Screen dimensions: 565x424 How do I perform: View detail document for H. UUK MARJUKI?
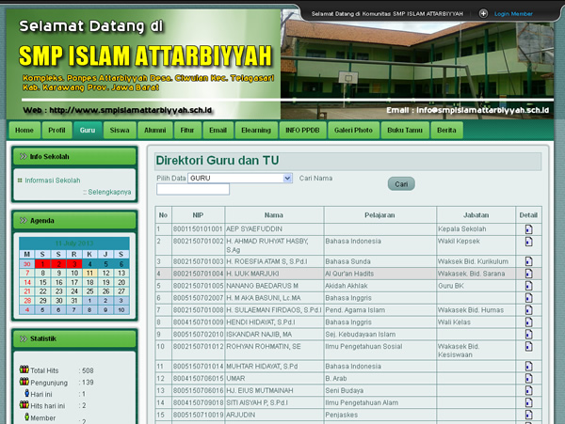(x=529, y=273)
